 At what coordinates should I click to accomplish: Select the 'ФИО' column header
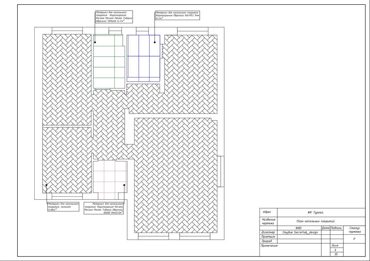pos(298,228)
